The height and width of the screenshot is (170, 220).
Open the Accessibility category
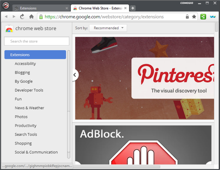(25, 64)
